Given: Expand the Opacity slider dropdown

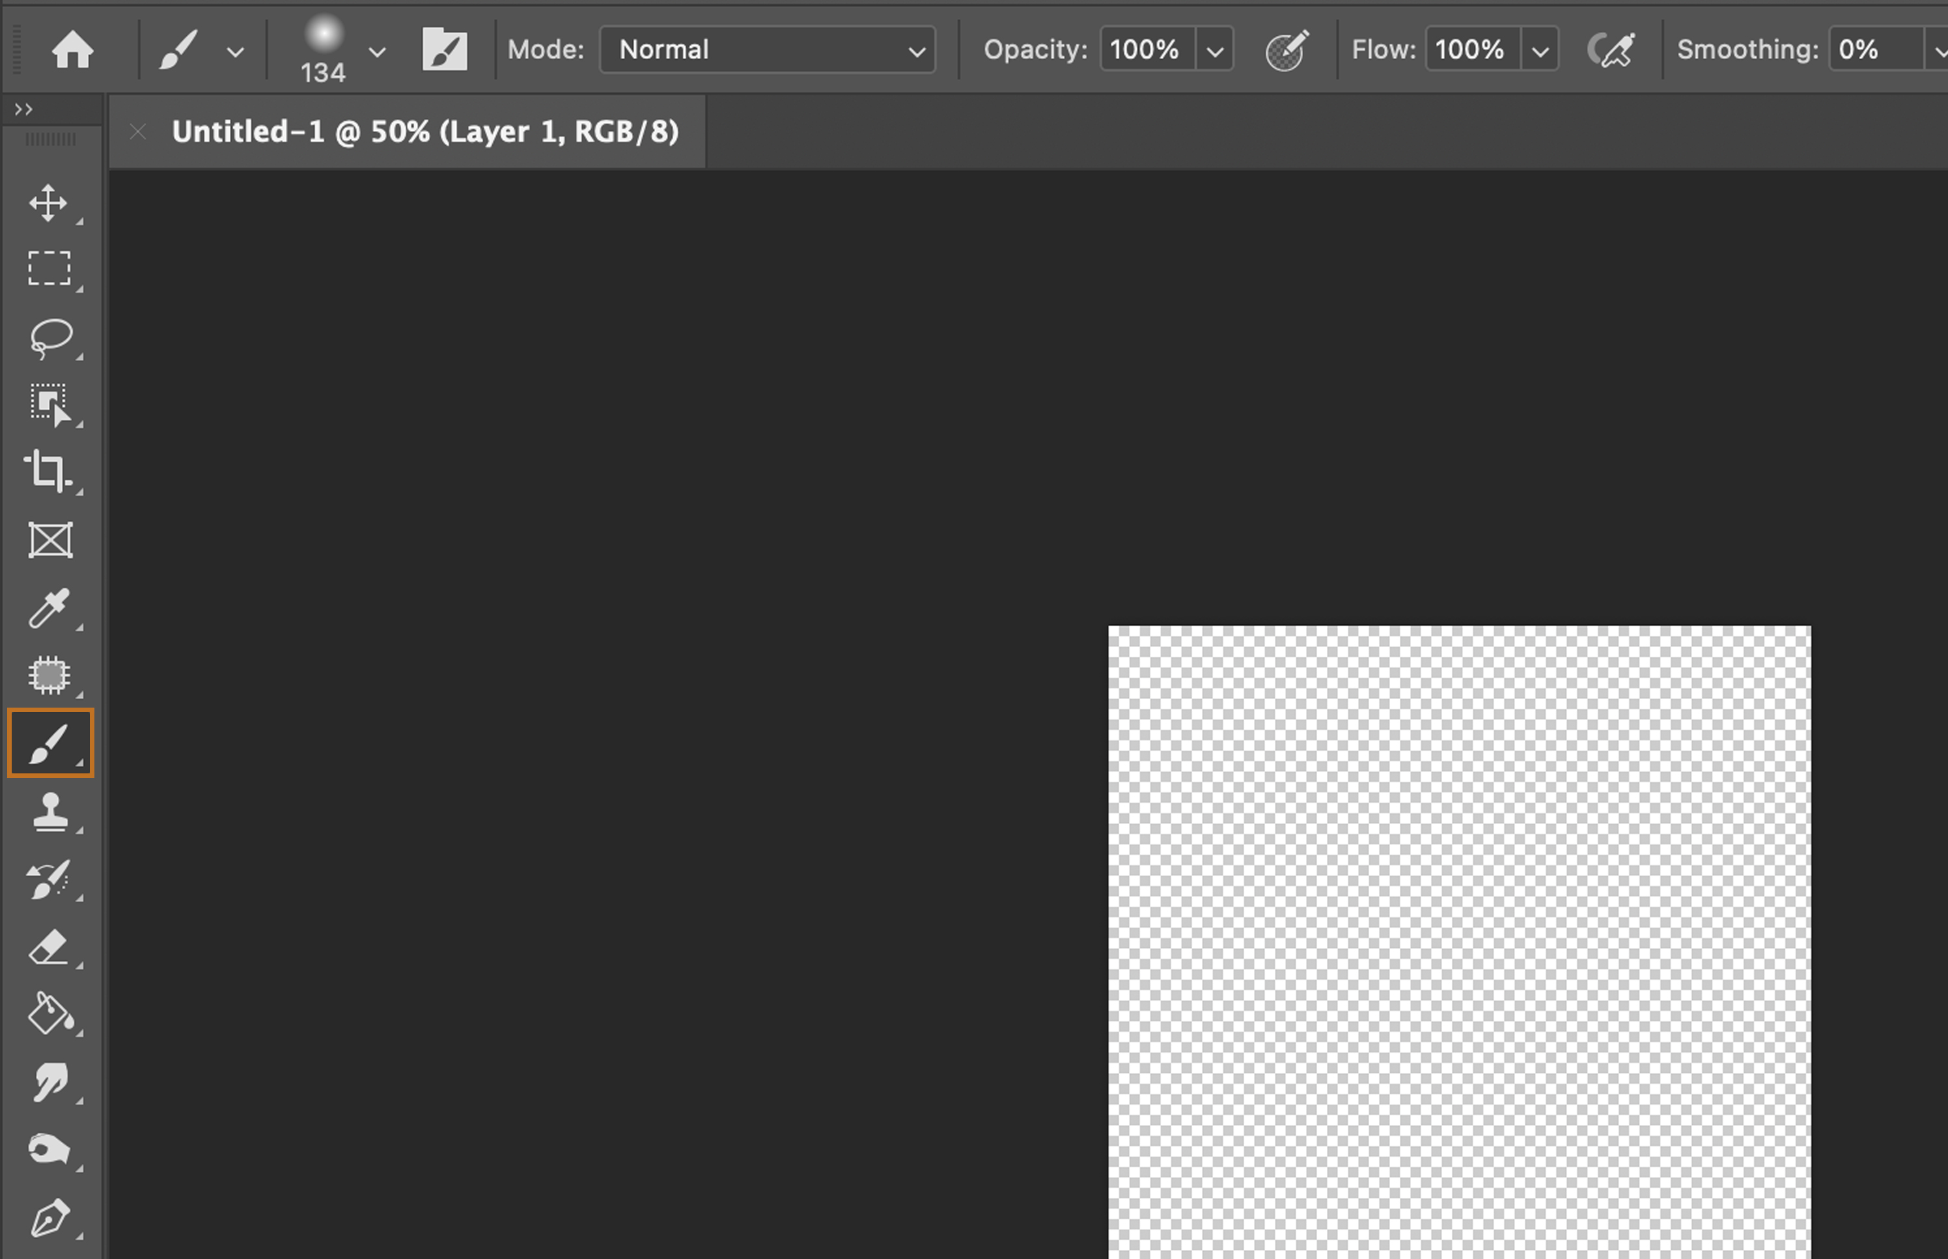Looking at the screenshot, I should point(1215,51).
